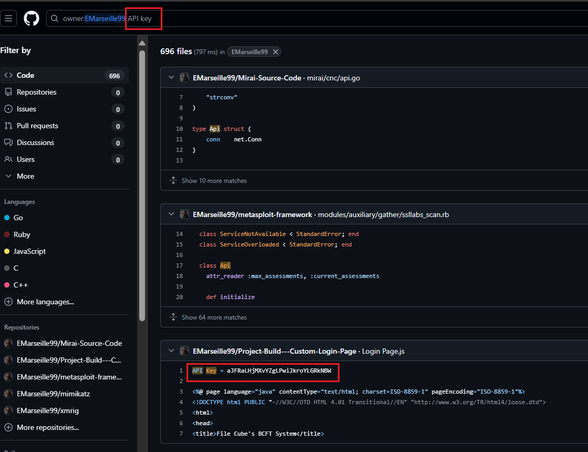Click the '696 files' results heading

pos(176,52)
